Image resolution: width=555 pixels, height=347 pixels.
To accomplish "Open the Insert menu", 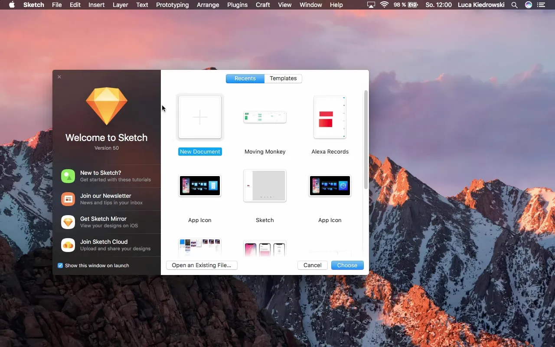I will [96, 5].
